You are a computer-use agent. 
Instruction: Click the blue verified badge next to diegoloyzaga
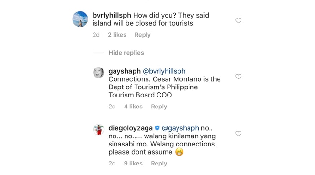(157, 128)
